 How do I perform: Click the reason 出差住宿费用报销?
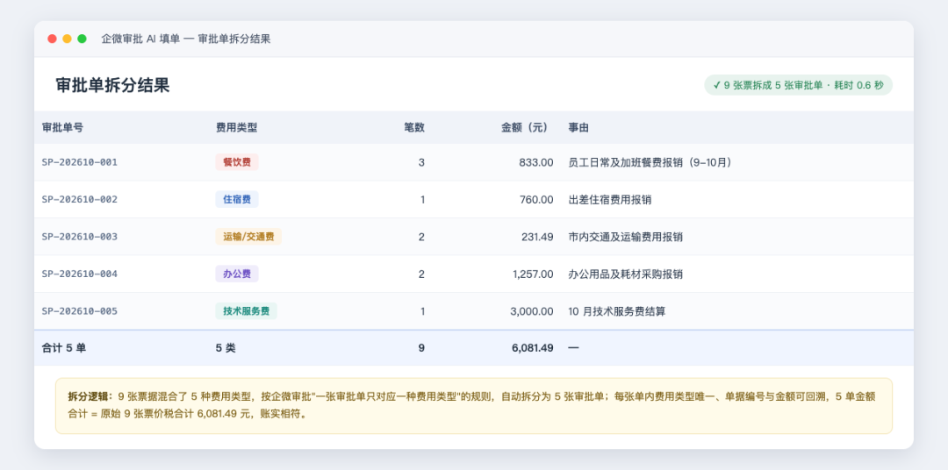pyautogui.click(x=610, y=199)
